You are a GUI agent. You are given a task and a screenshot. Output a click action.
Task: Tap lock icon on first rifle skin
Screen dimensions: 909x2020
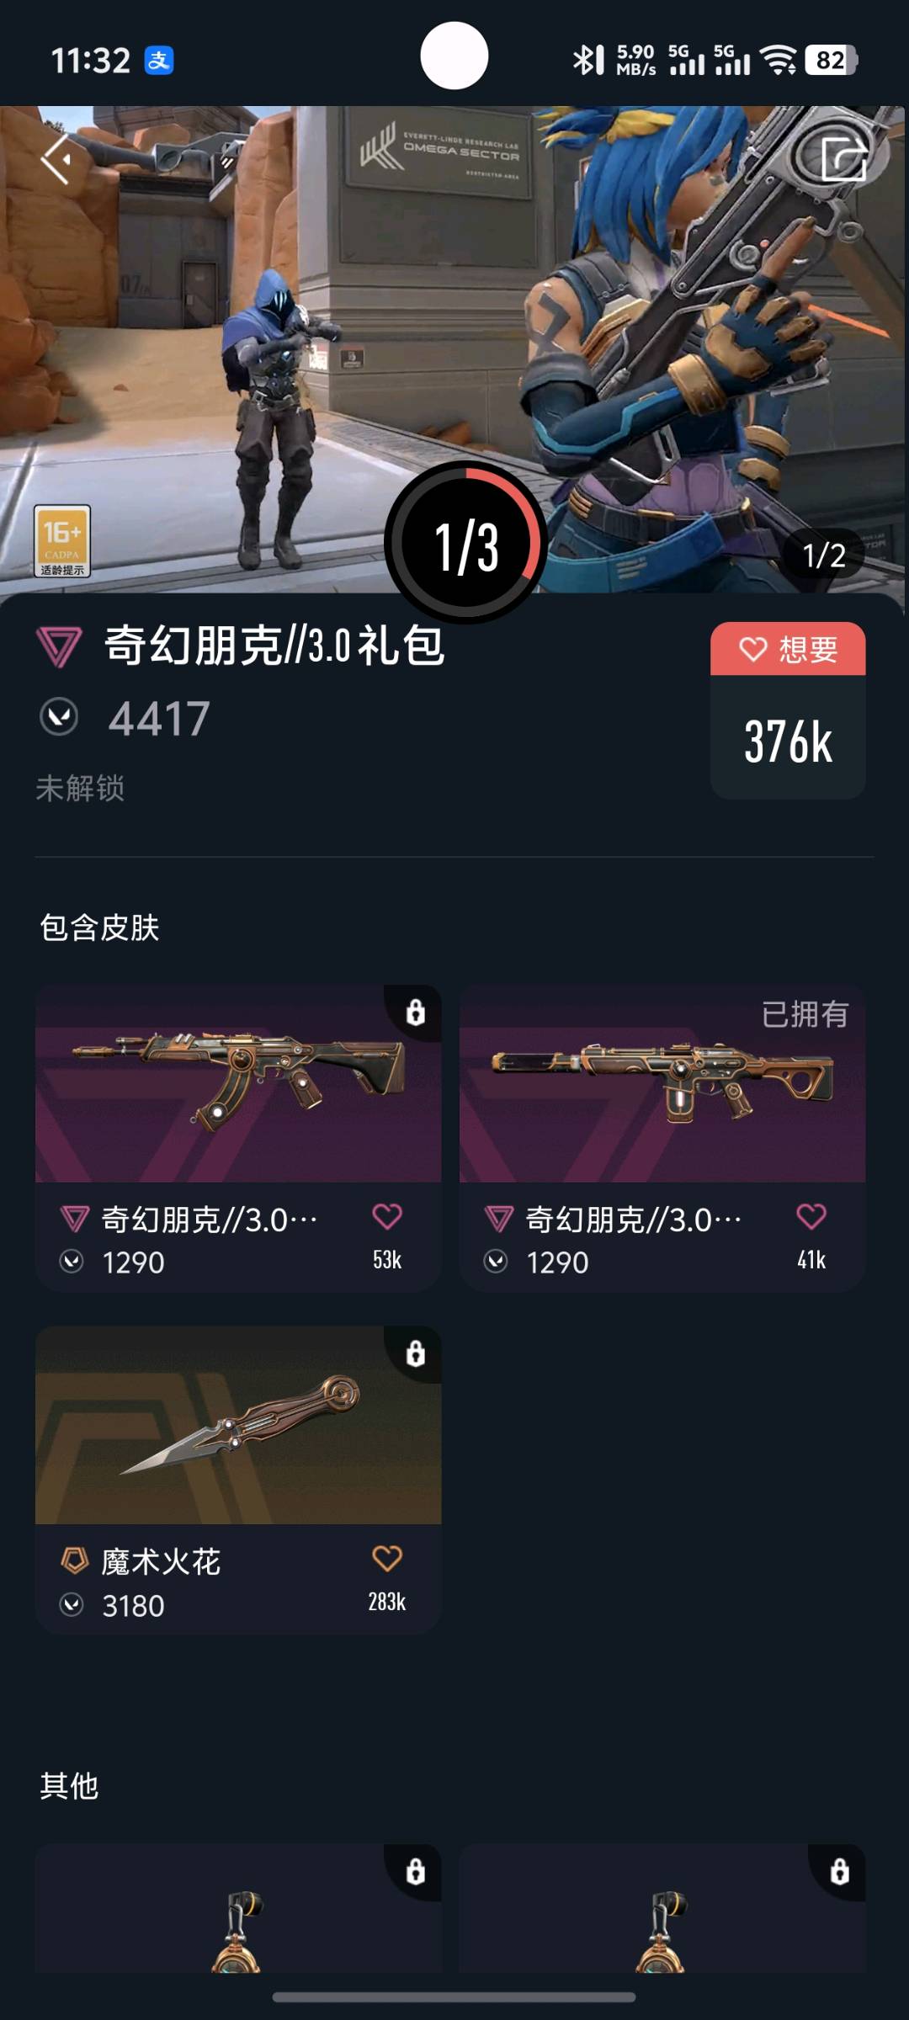[x=415, y=1012]
